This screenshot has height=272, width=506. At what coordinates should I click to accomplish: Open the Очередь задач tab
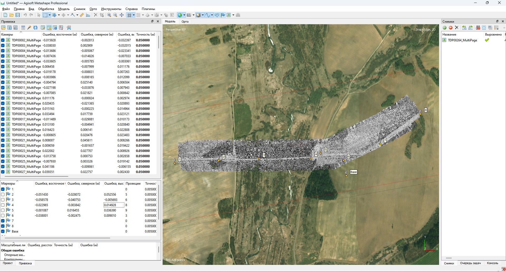tap(470, 263)
